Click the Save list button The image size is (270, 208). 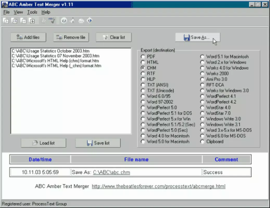click(x=98, y=143)
